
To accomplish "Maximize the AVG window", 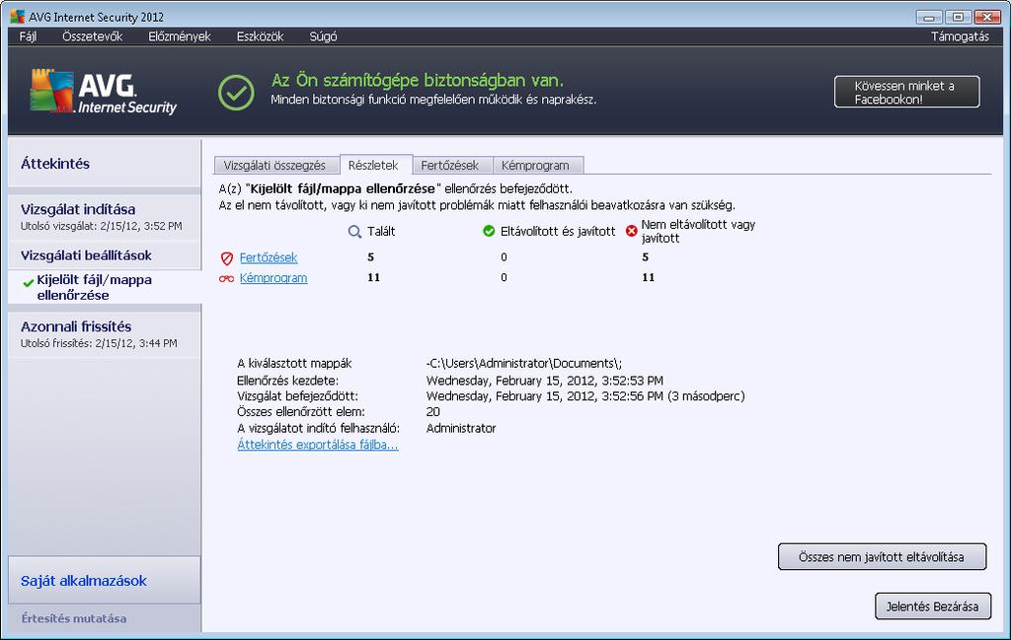I will tap(958, 18).
